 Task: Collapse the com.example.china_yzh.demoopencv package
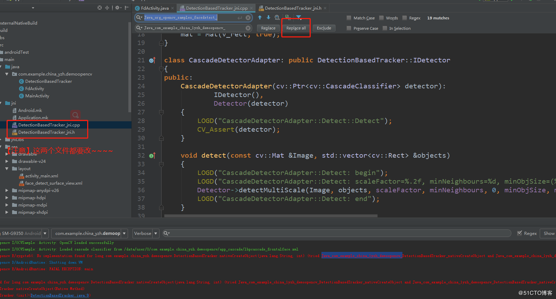pos(7,74)
